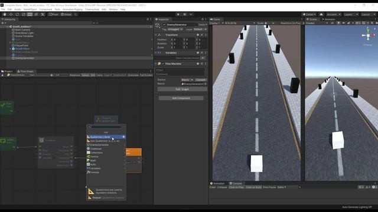Switch to the Project tab

pyautogui.click(x=7, y=71)
